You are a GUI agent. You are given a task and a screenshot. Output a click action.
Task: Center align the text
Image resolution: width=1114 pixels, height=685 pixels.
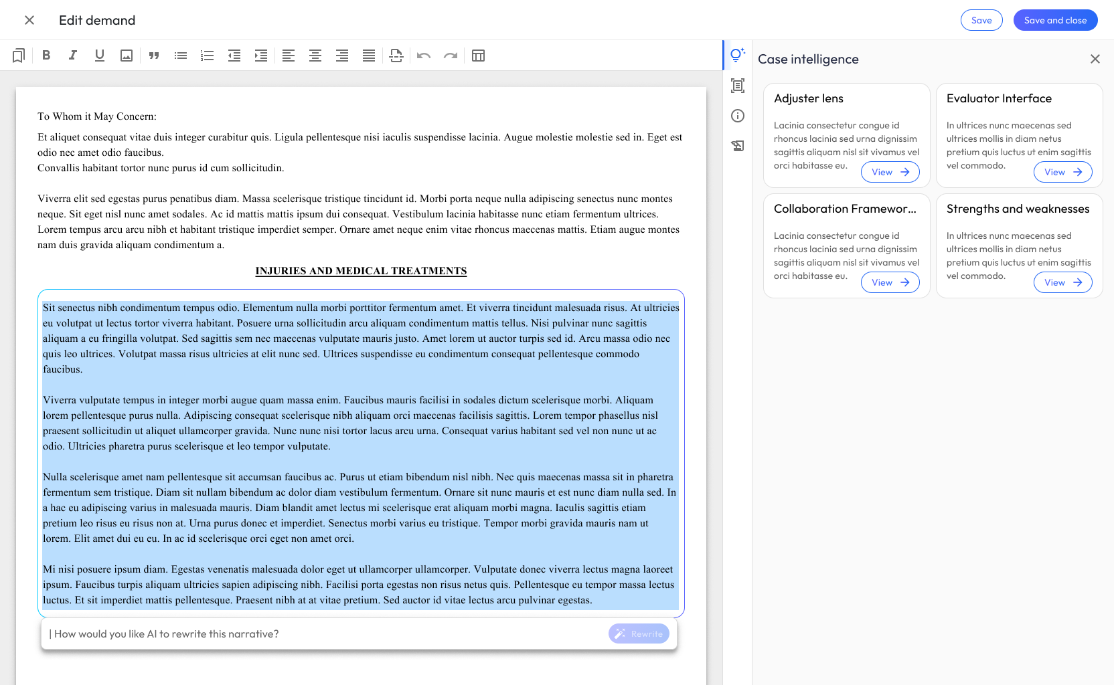tap(315, 56)
